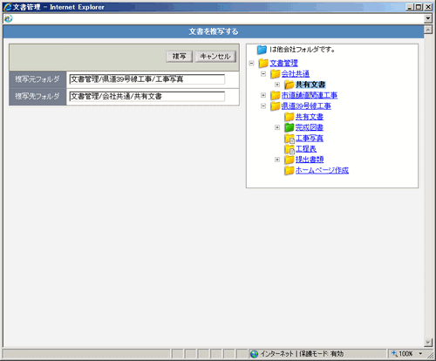436x361 pixels.
Task: Click the 工程表 folder icon with document overlay
Action: [x=290, y=149]
